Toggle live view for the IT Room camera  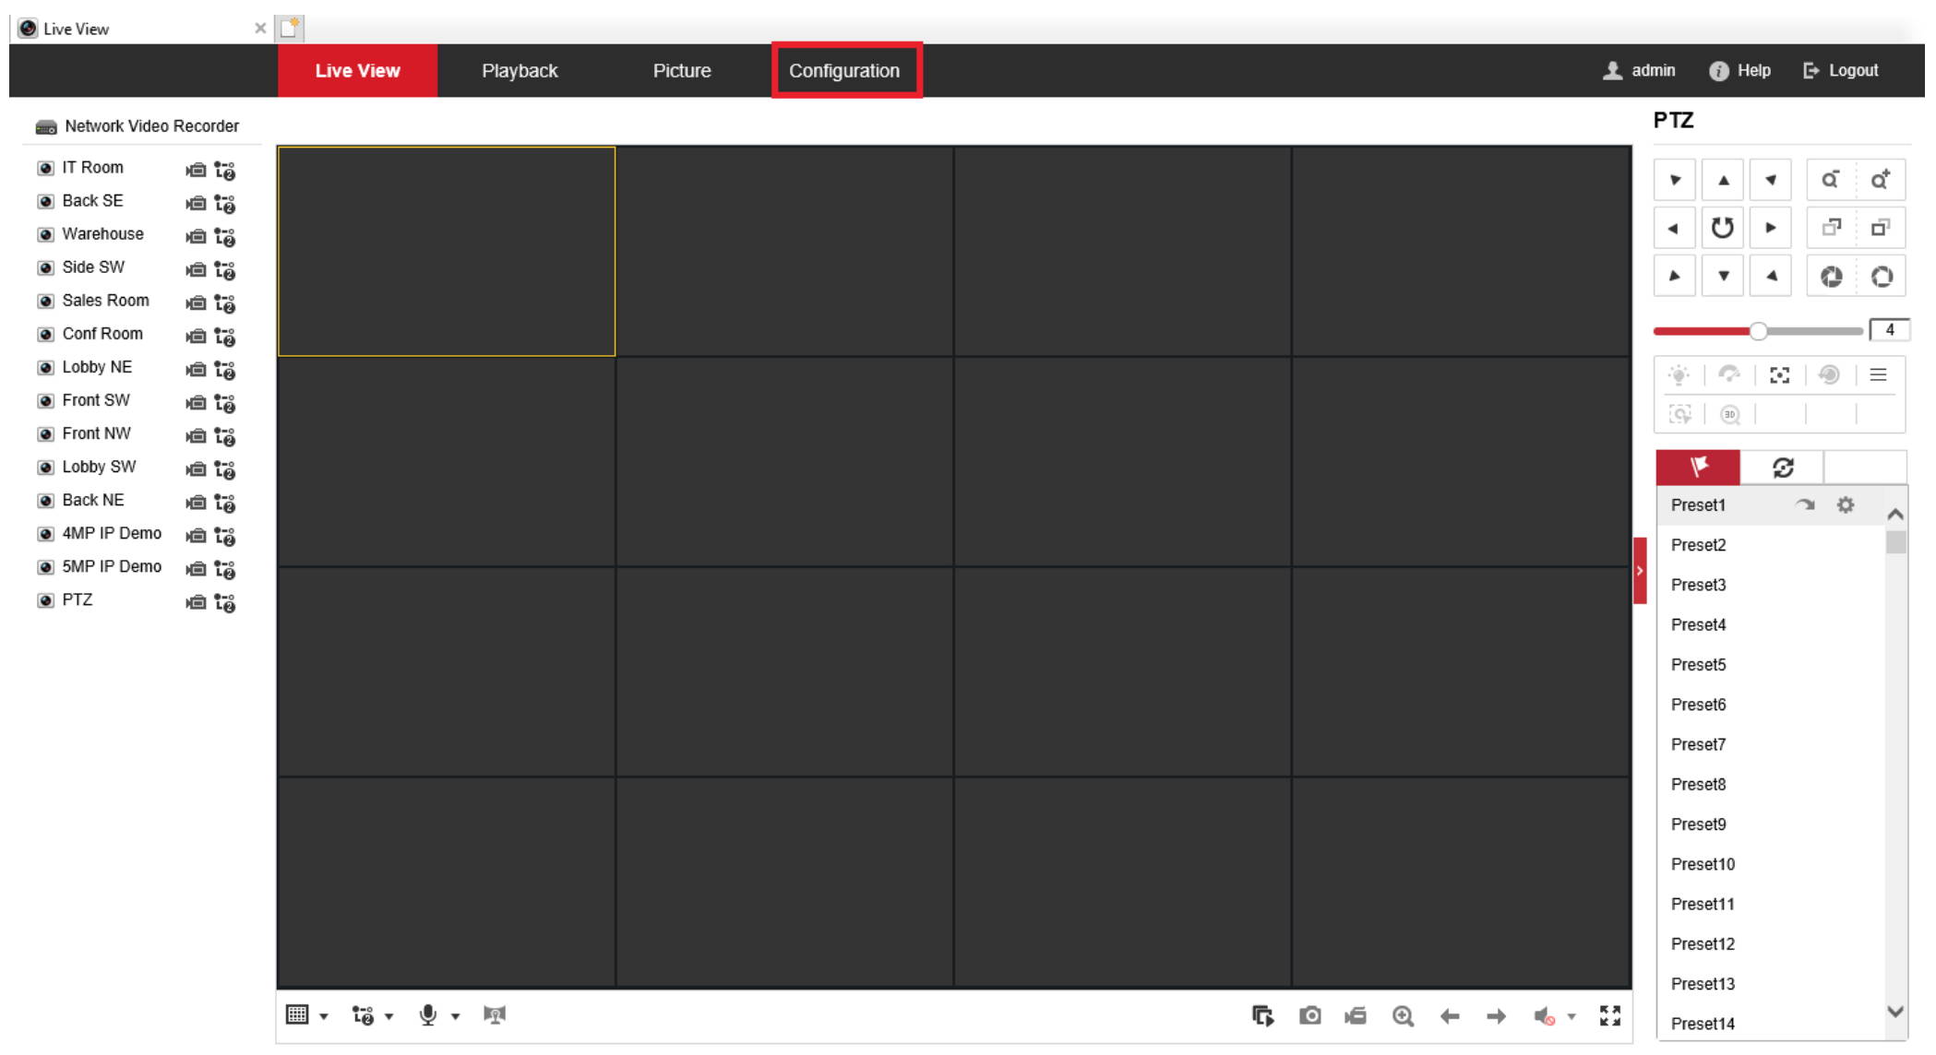46,168
